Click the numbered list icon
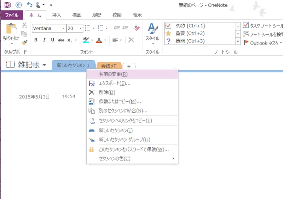Image resolution: width=283 pixels, height=199 pixels. [x=100, y=28]
